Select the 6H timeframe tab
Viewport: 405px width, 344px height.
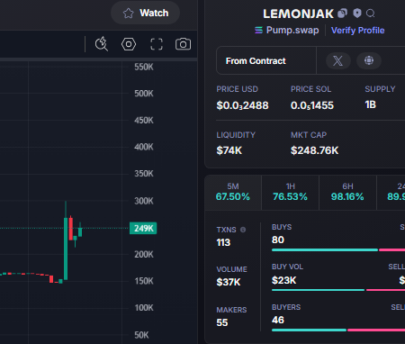(x=347, y=193)
